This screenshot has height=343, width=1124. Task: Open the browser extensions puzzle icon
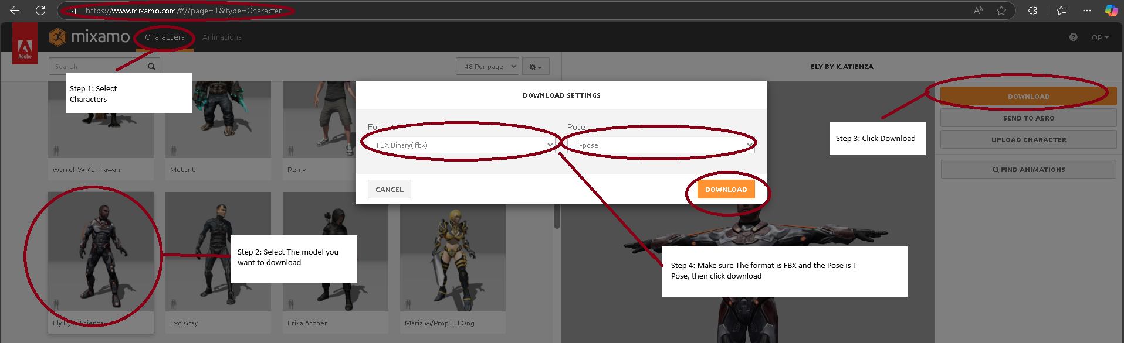click(1032, 11)
